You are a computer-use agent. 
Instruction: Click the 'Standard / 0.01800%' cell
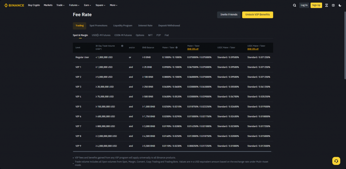tap(228, 146)
